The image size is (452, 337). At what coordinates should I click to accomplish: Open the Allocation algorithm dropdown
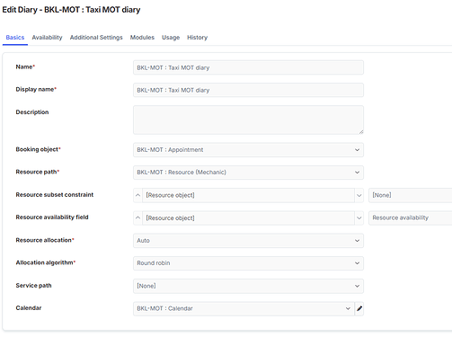(x=248, y=263)
